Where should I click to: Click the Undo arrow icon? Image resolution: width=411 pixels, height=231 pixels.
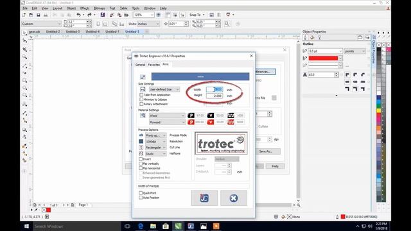tap(78, 15)
